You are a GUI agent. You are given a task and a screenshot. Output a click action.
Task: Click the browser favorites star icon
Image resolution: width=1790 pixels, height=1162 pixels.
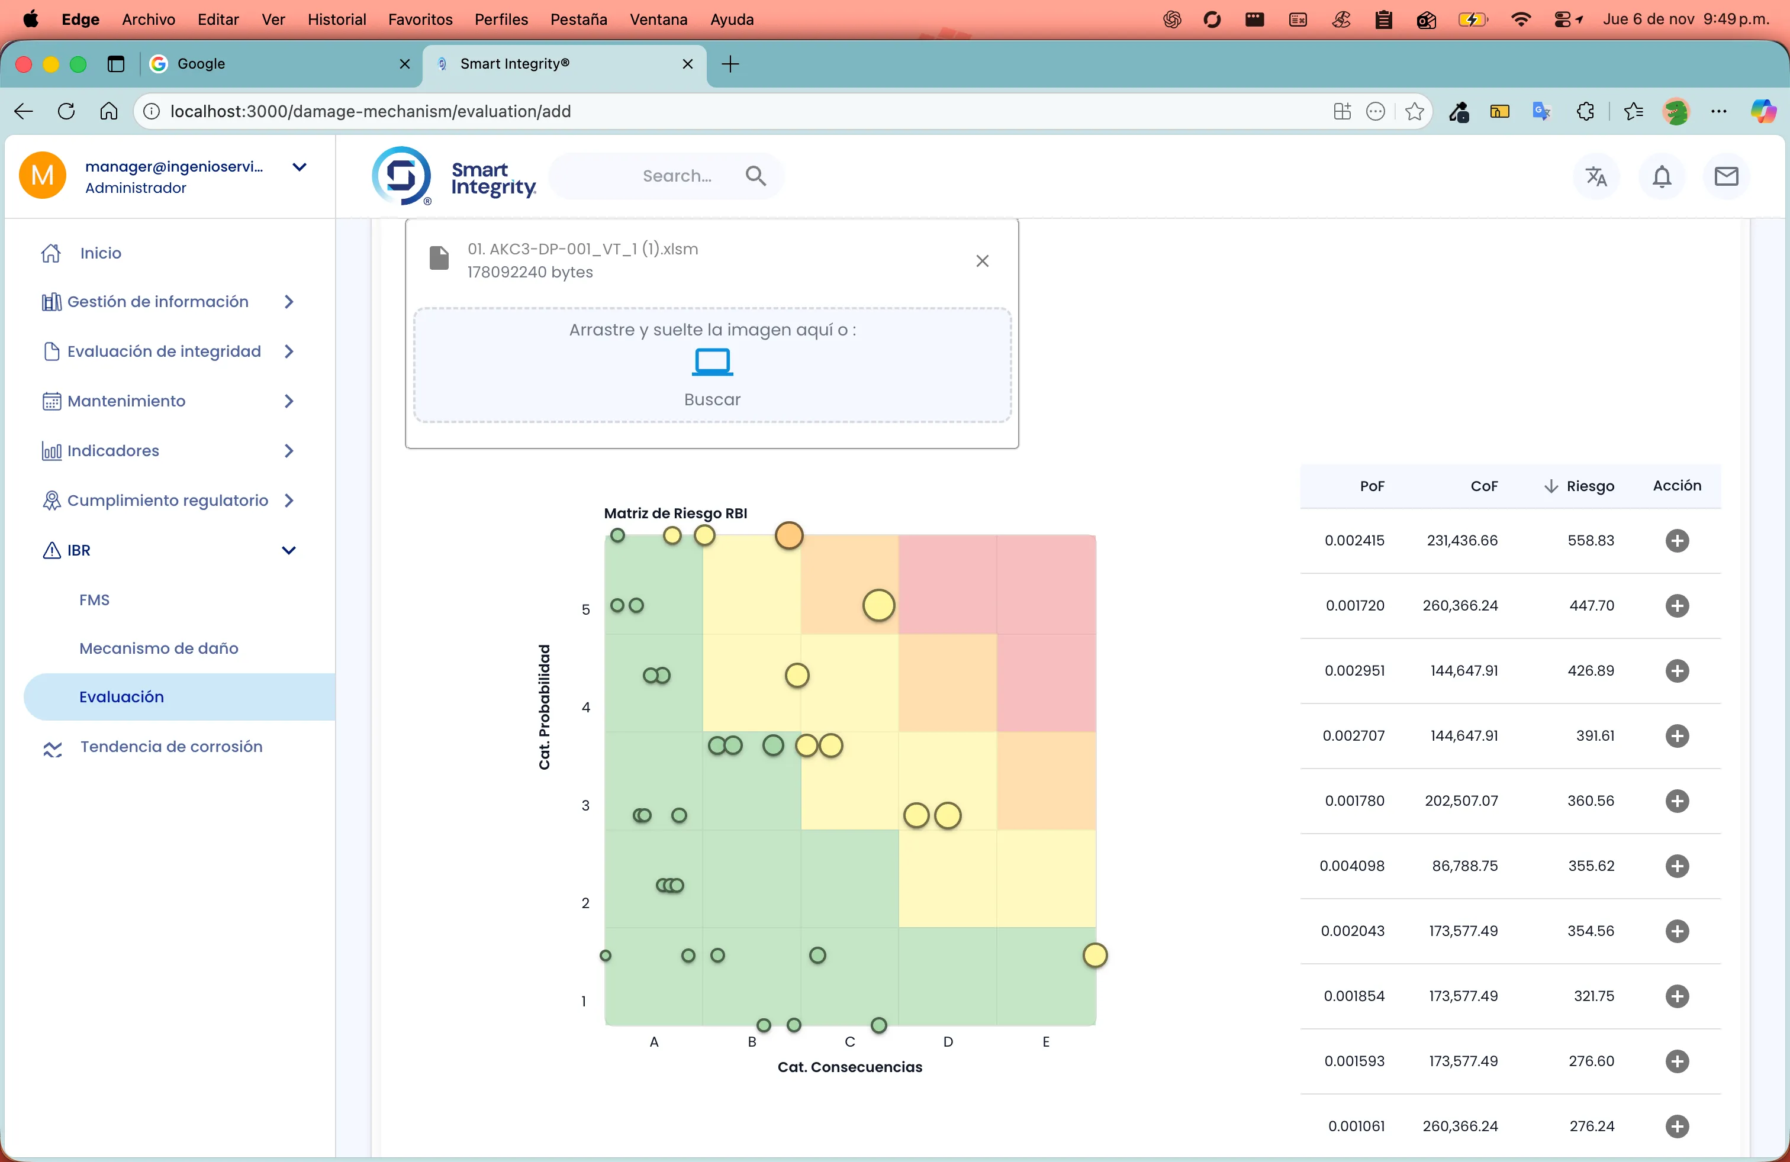pos(1414,111)
